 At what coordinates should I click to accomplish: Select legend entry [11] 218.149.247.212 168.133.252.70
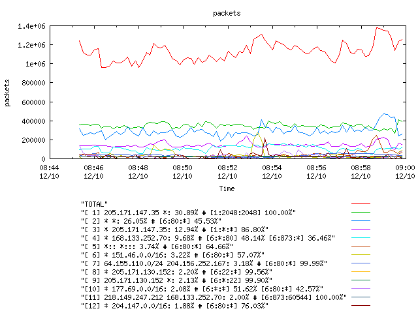[x=214, y=297]
